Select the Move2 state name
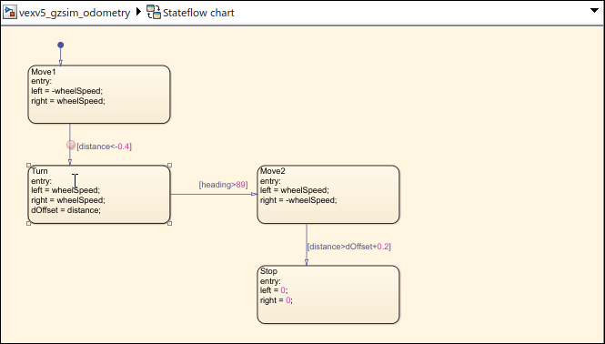Image resolution: width=605 pixels, height=344 pixels. point(273,171)
